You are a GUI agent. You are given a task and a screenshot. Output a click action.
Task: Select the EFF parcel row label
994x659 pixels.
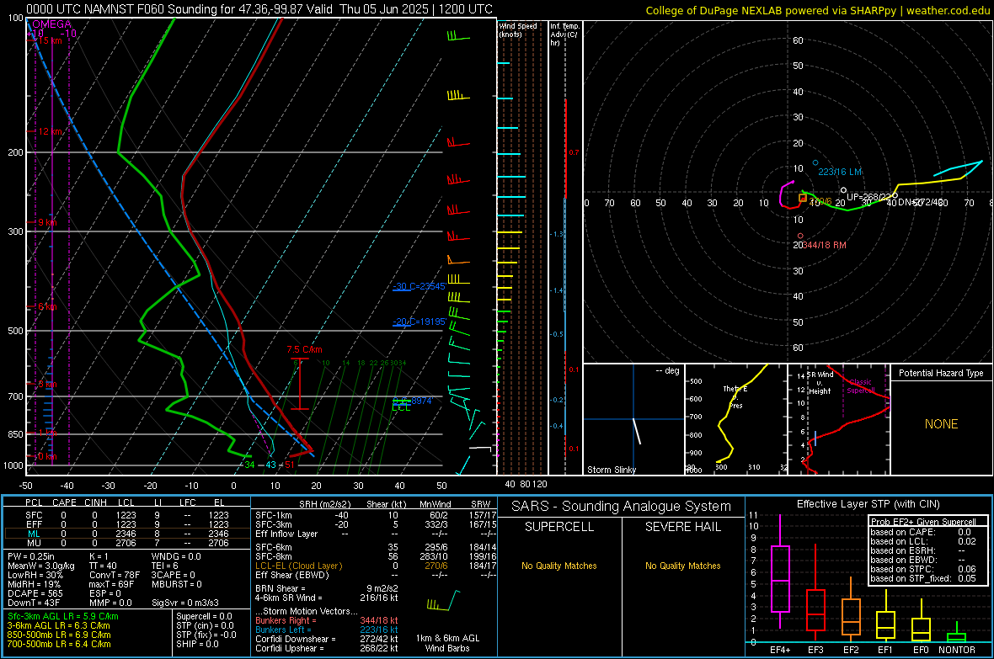click(34, 524)
